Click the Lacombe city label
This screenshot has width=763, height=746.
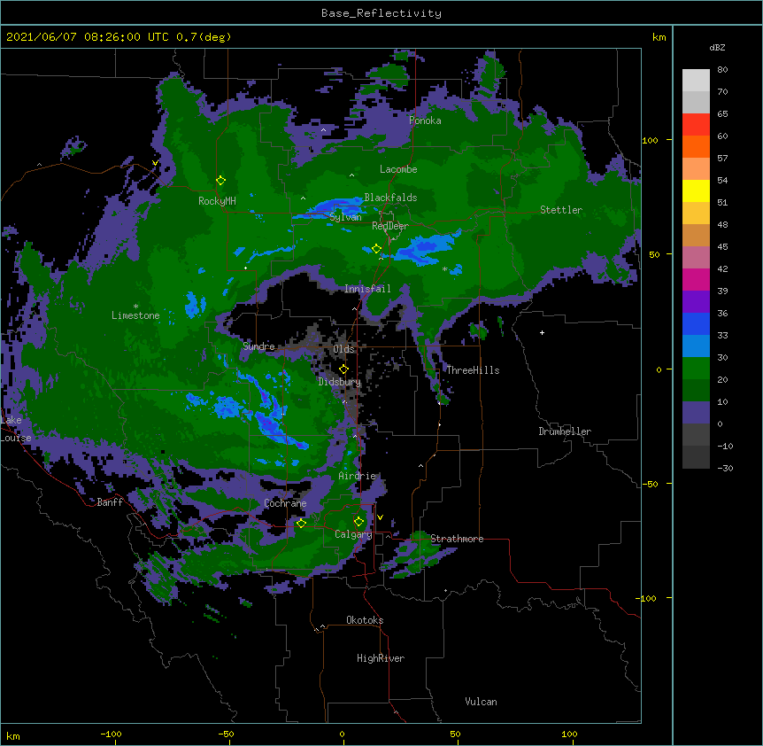click(398, 169)
